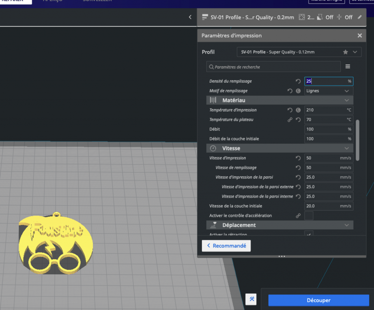Reset Densité du remplissage to default
Viewport: 374px width, 310px height.
[298, 81]
